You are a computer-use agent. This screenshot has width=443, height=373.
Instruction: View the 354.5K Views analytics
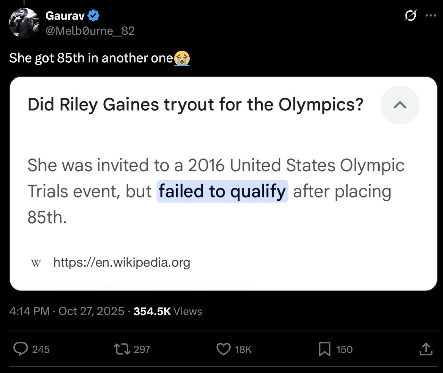[x=168, y=311]
